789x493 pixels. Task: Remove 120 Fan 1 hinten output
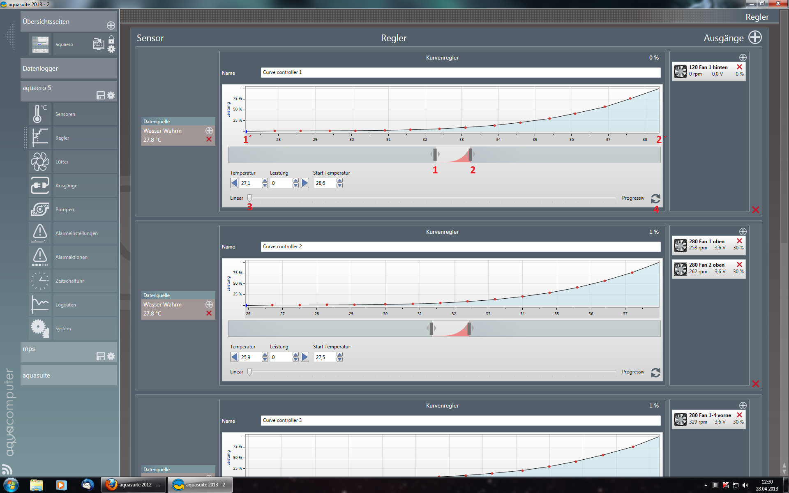(739, 67)
